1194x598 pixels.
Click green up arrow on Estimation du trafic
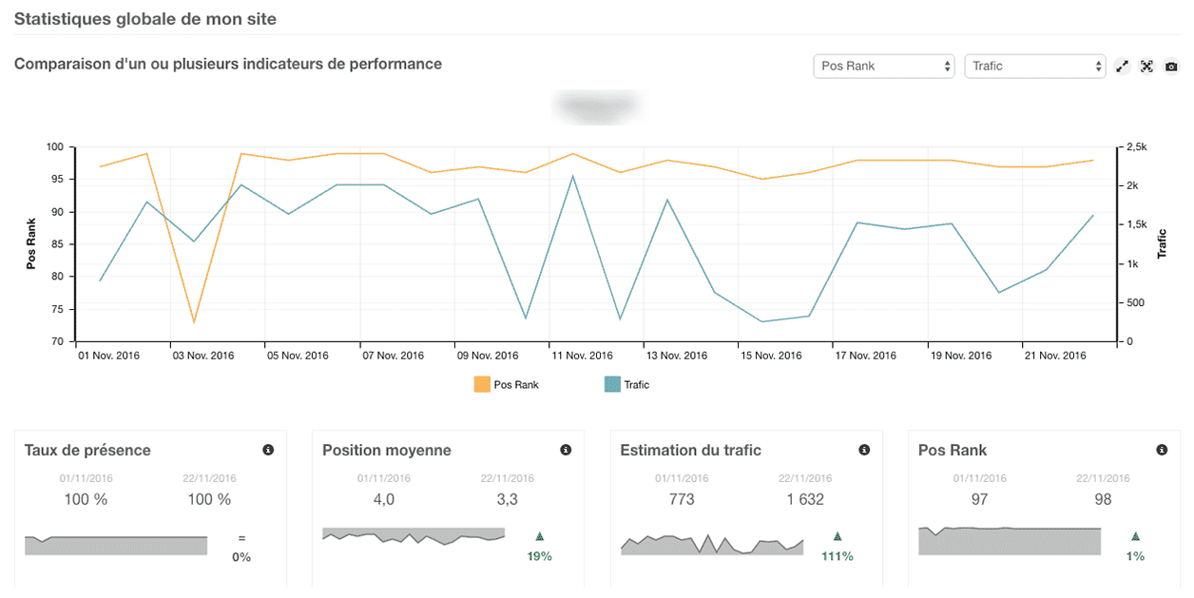click(x=838, y=537)
